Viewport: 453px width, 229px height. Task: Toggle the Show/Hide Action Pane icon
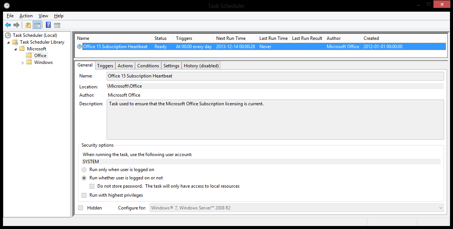(57, 25)
